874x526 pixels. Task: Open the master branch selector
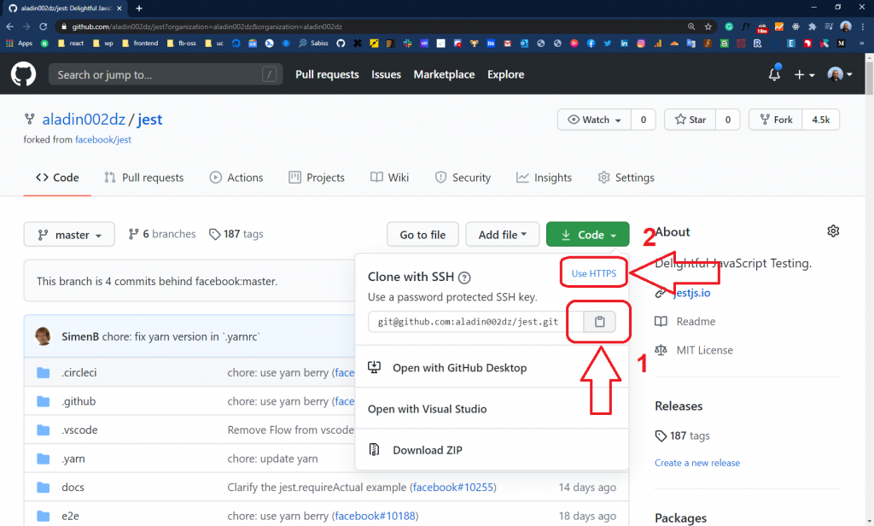click(68, 234)
